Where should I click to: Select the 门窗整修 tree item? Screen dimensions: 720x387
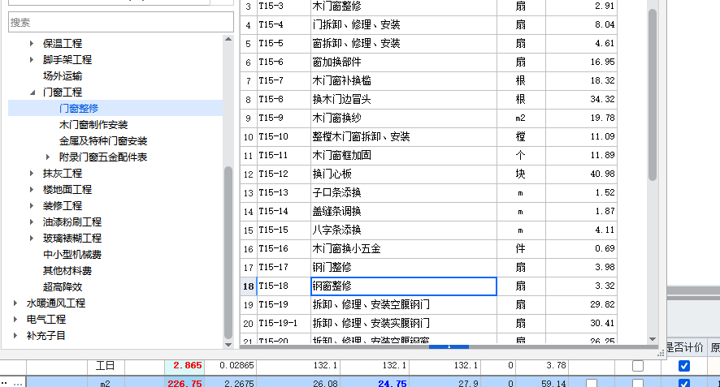[x=79, y=109]
